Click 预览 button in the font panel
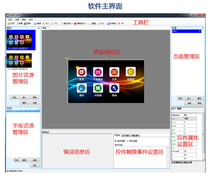 pos(35,165)
